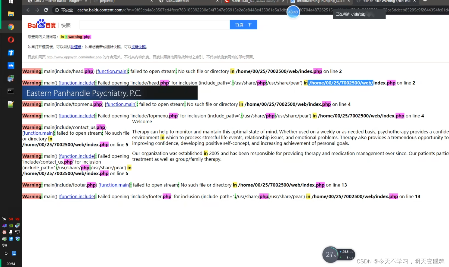
Task: Go back using browser back arrow
Action: [x=28, y=10]
